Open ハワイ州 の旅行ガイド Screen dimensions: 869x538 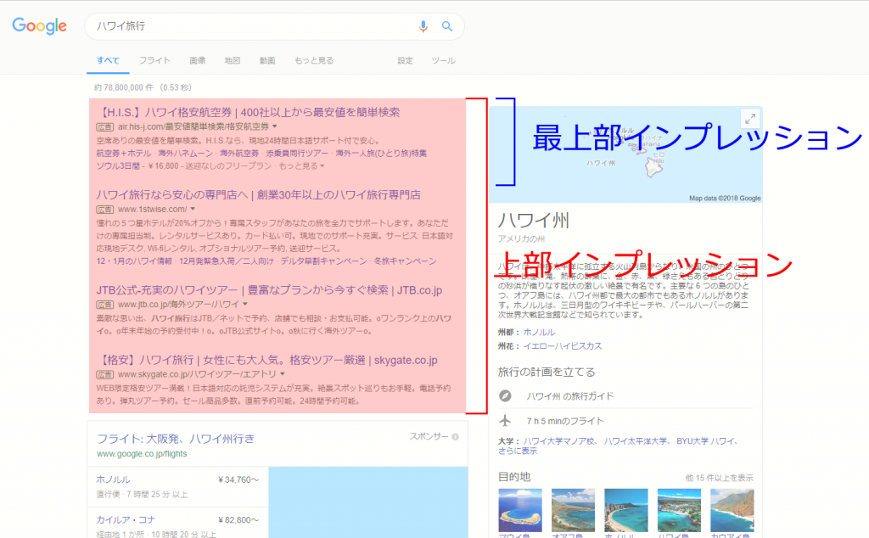pos(570,396)
